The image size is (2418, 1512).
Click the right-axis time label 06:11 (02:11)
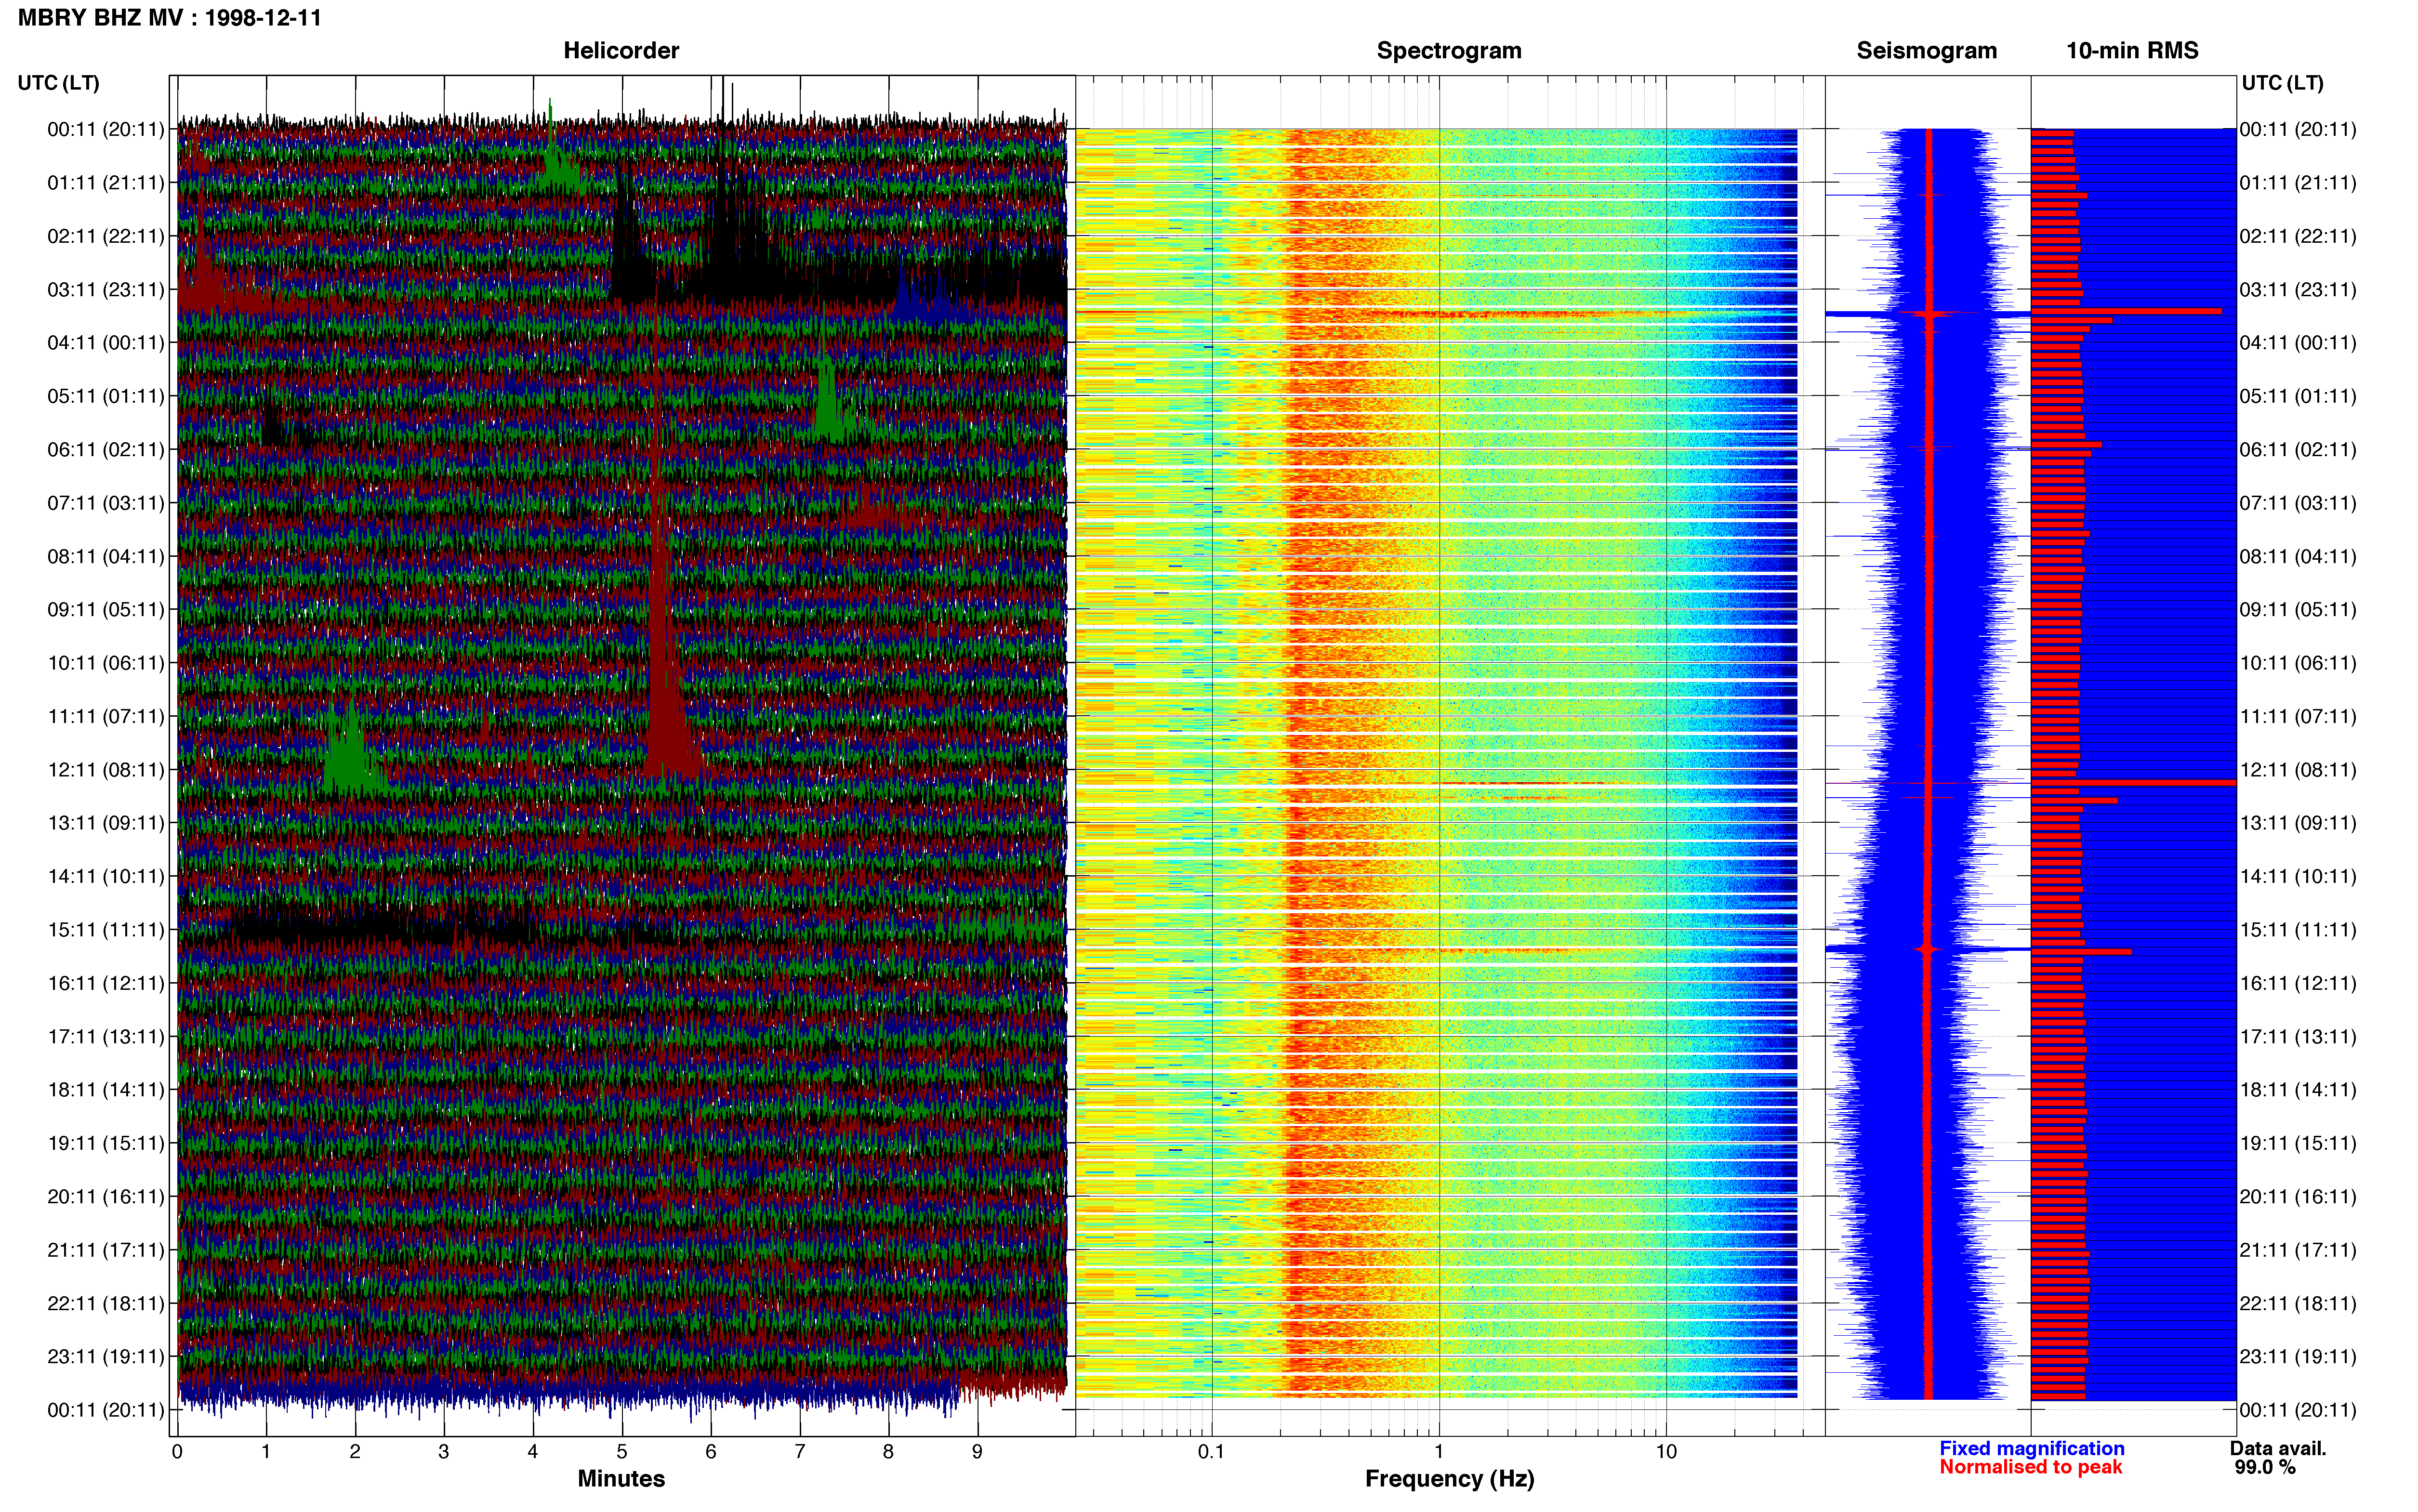(2298, 450)
